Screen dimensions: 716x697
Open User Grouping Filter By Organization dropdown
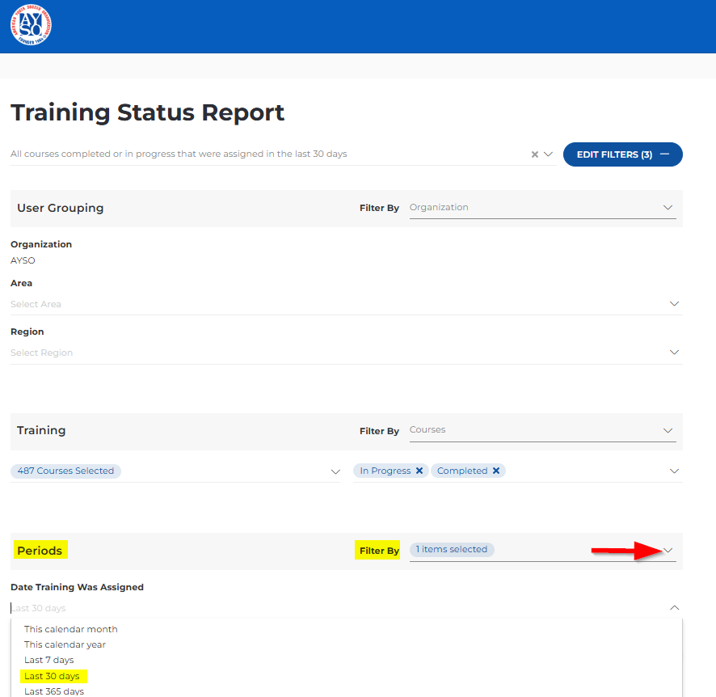pyautogui.click(x=541, y=208)
